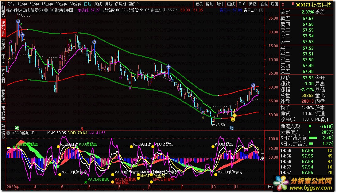This screenshot has width=337, height=193.
Task: Click the 86.66 high price label
Action: click(26, 15)
